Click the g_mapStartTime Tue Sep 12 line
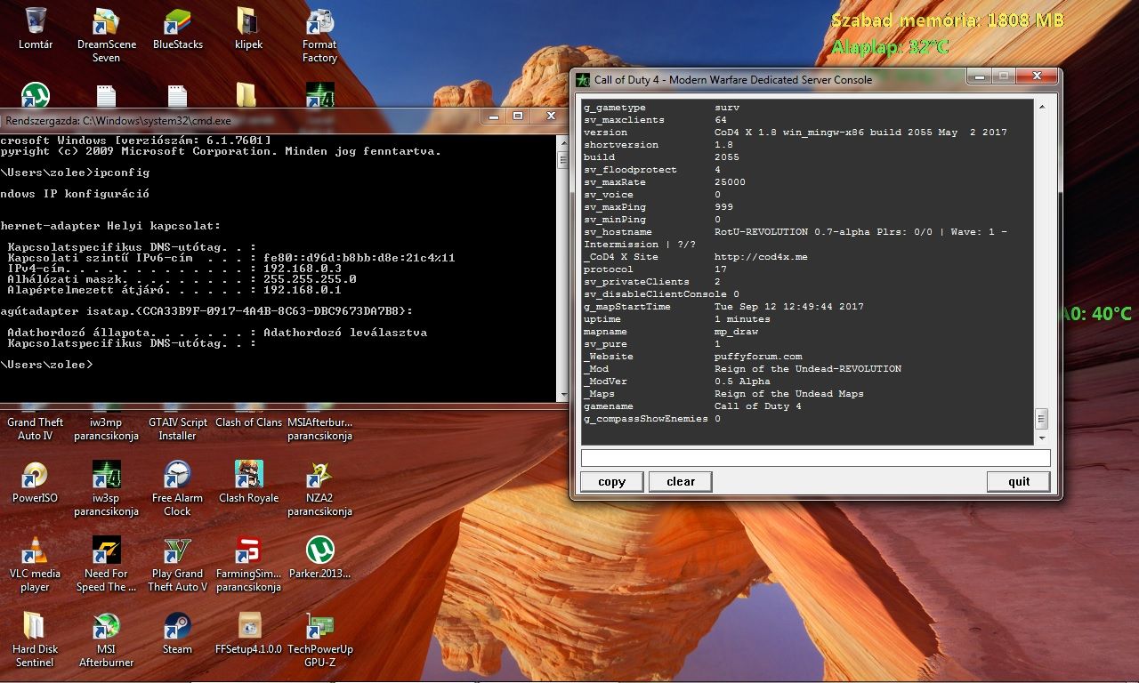Viewport: 1139px width, 683px height. [x=723, y=307]
